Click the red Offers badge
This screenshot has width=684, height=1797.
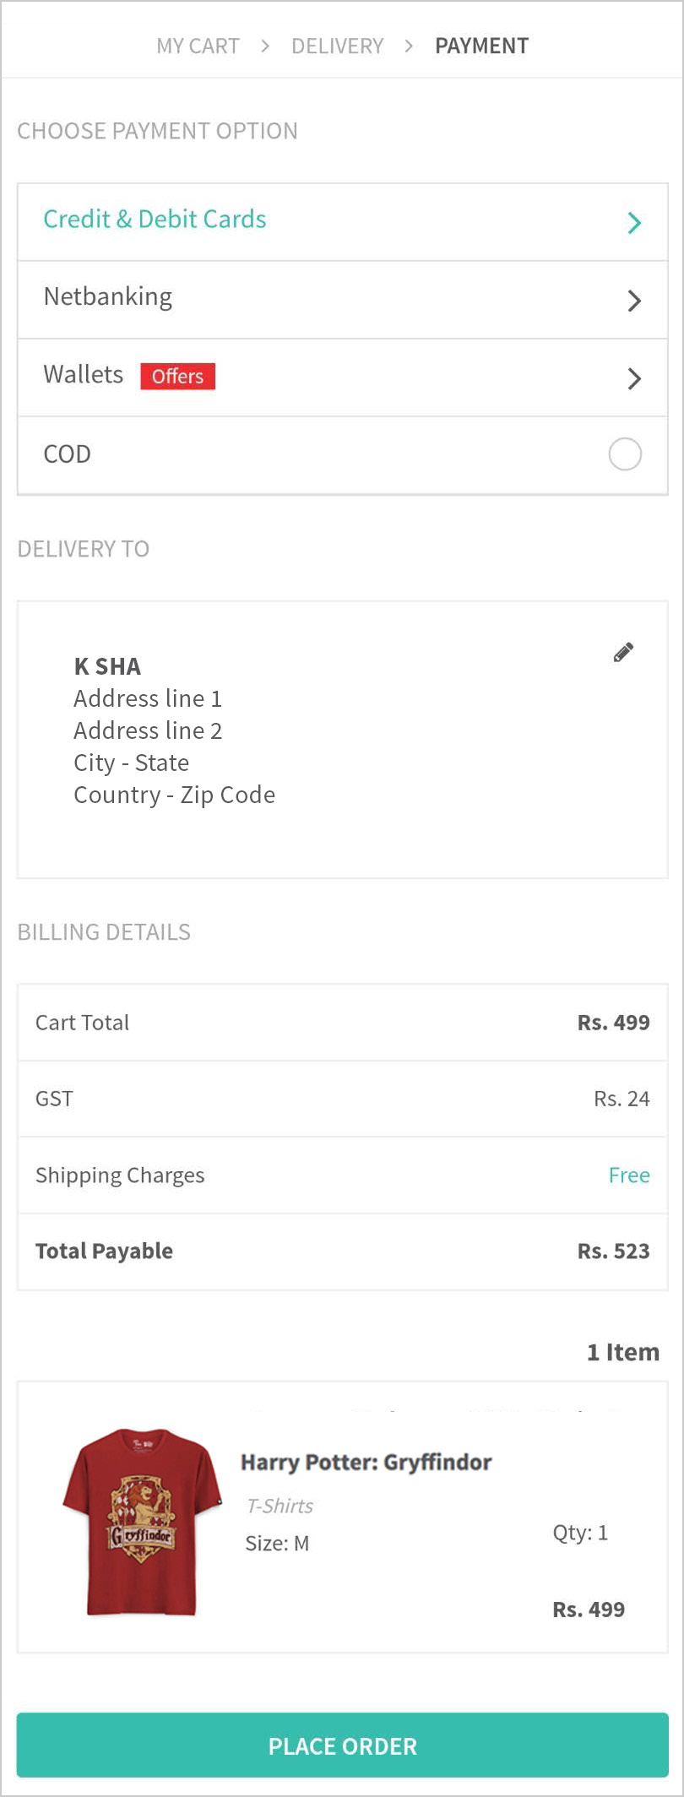pyautogui.click(x=177, y=376)
